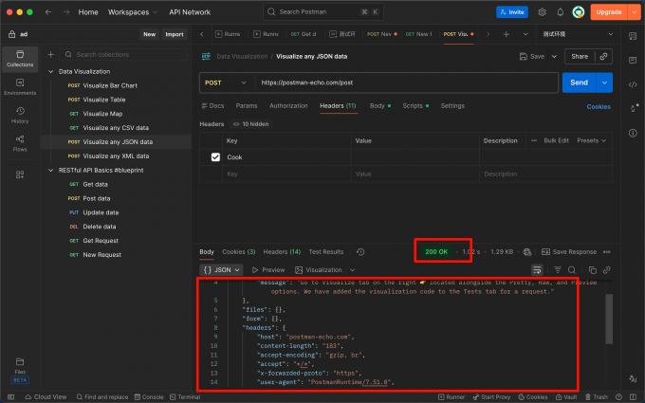This screenshot has height=403, width=645.
Task: Click Save Response
Action: [x=569, y=251]
